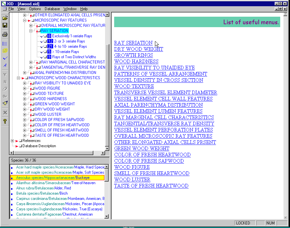
Task: Click the yellow overlapping squares icon
Action: (x=5, y=51)
